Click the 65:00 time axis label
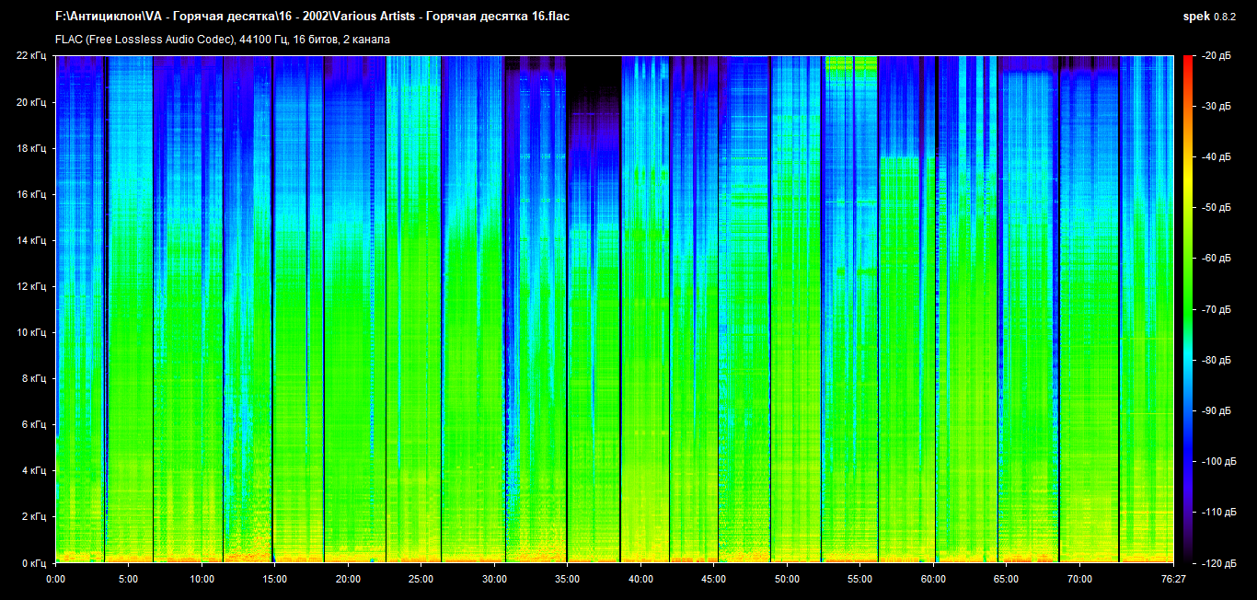The image size is (1257, 600). click(1006, 580)
